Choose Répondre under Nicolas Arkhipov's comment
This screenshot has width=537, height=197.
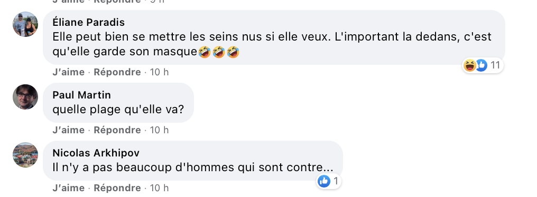point(117,188)
